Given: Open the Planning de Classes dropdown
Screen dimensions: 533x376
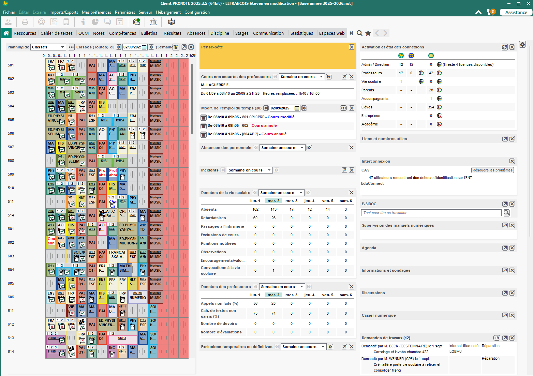Looking at the screenshot, I should 48,47.
